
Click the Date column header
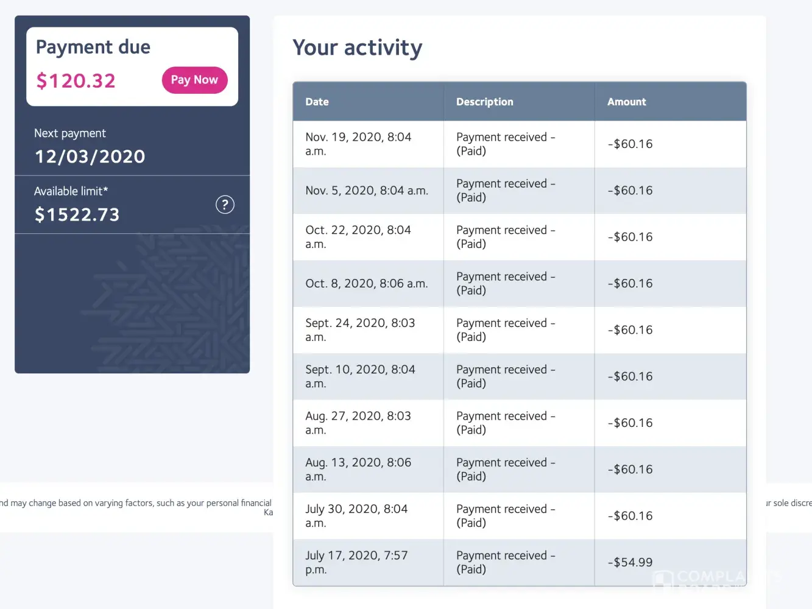coord(317,102)
